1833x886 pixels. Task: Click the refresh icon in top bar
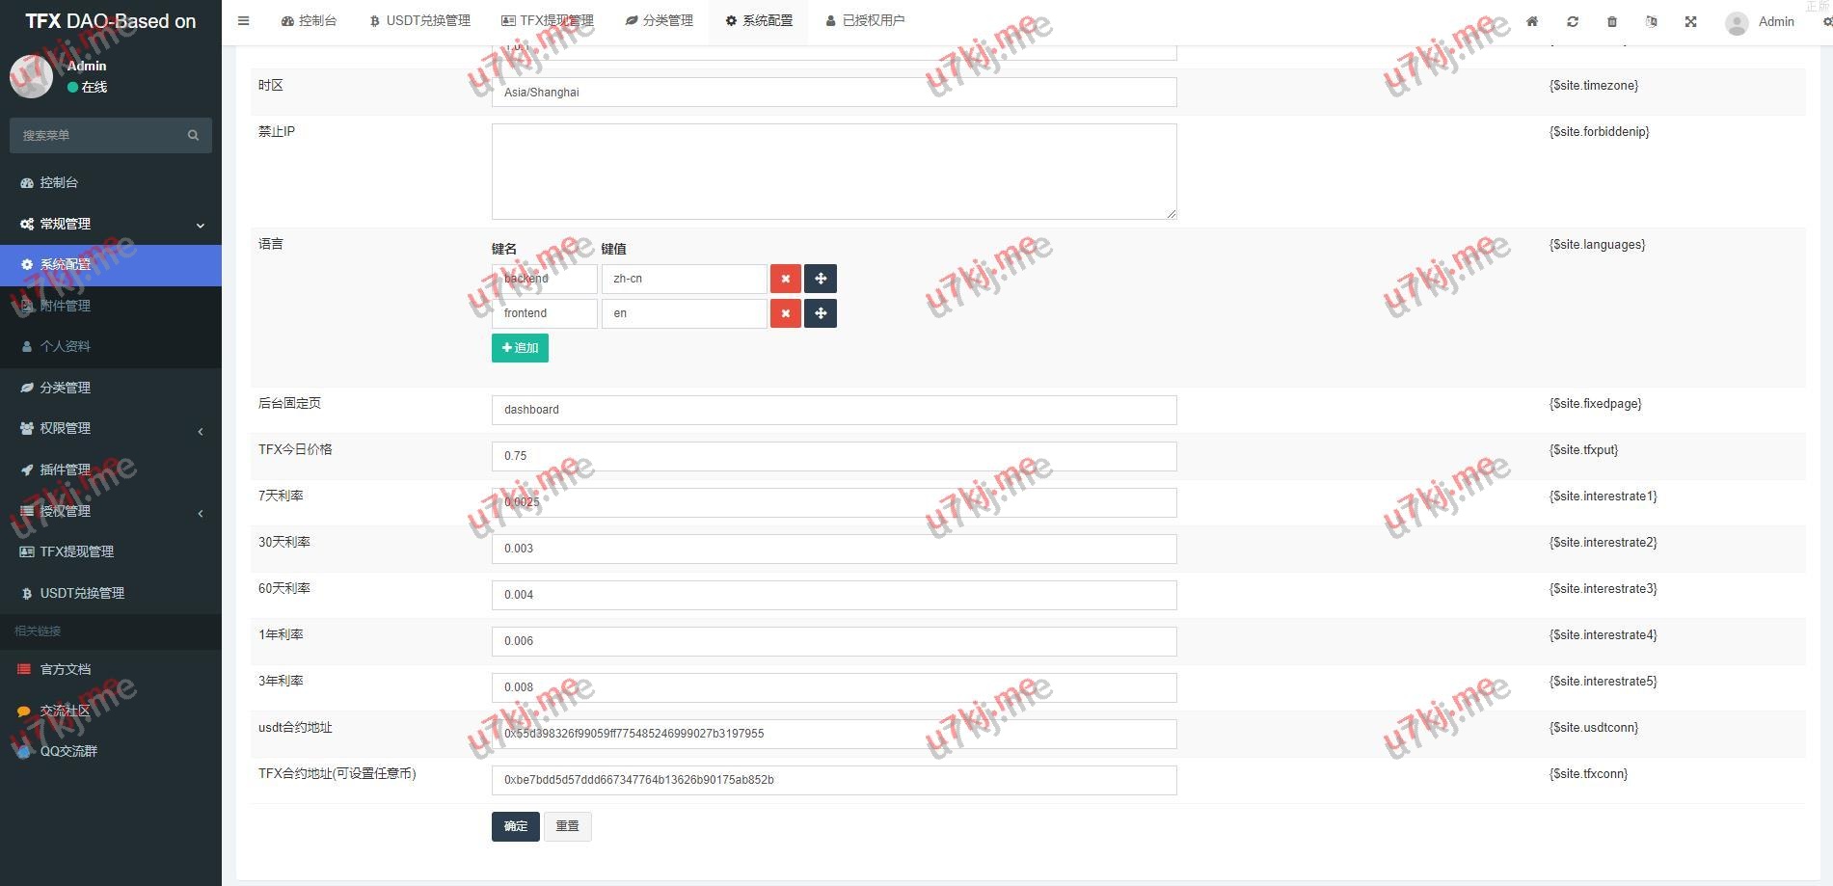tap(1573, 21)
